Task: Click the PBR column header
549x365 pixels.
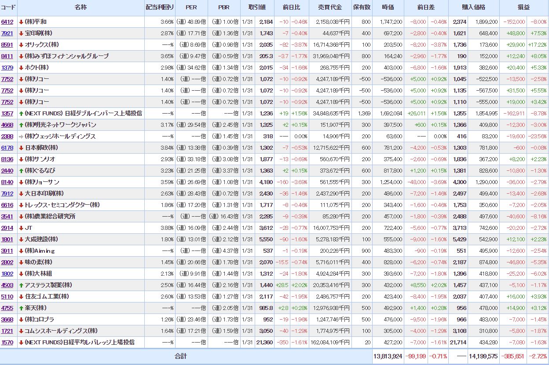Action: [223, 7]
